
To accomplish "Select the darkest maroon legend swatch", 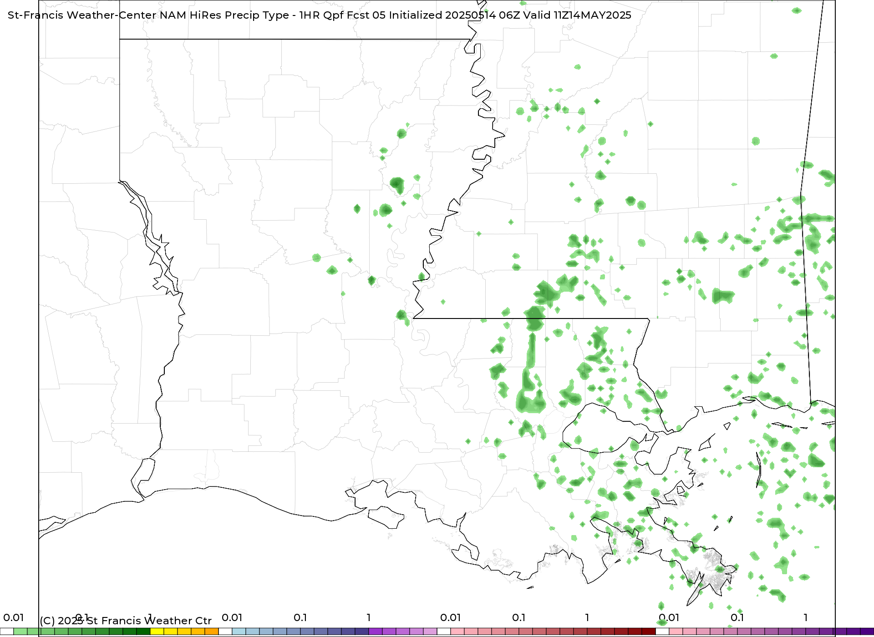I will (649, 632).
